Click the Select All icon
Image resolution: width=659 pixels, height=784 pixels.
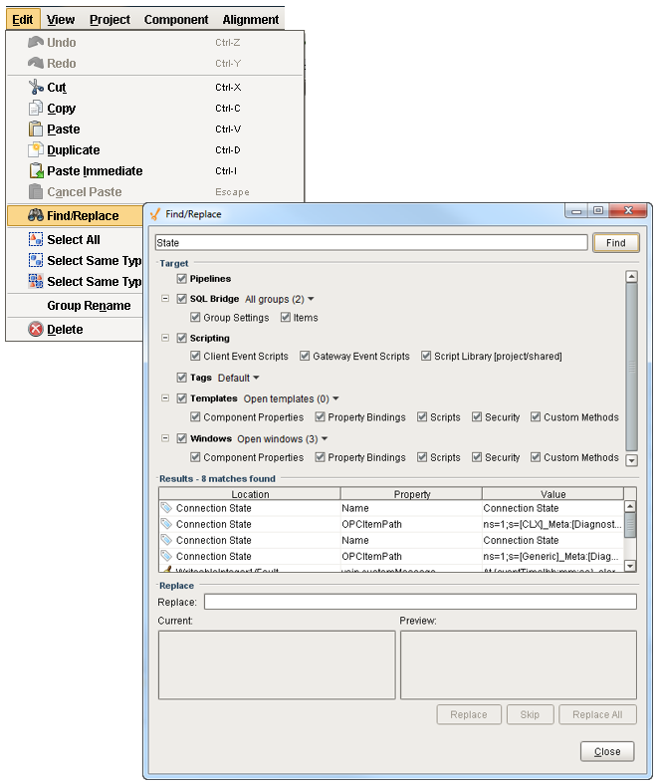click(36, 240)
